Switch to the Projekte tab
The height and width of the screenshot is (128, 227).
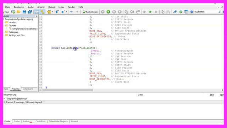(16, 89)
